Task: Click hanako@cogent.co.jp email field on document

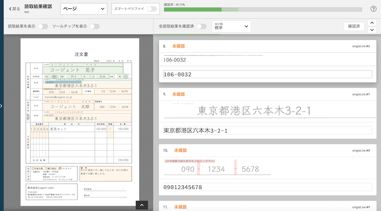Action: [87, 97]
